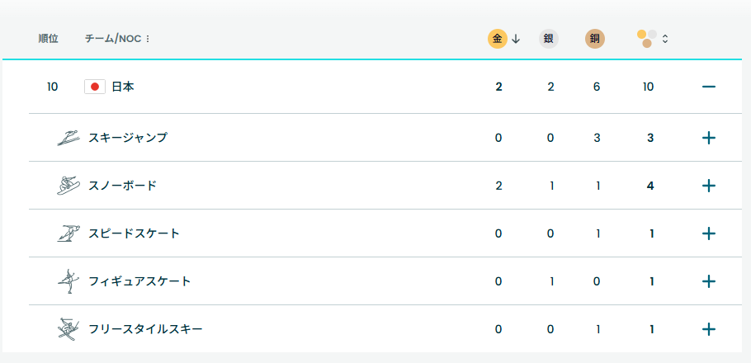Expand the フリースタイルスキー row

(x=708, y=329)
